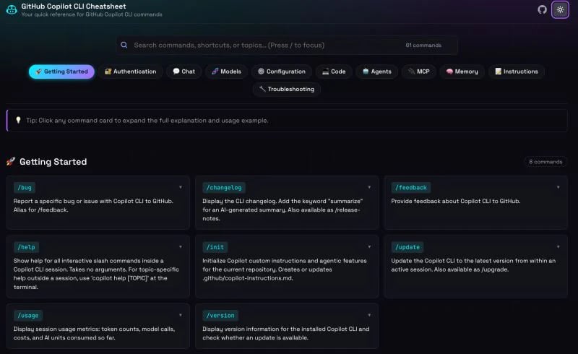
Task: Click the /version description about installed Copilot CLI
Action: 285,333
